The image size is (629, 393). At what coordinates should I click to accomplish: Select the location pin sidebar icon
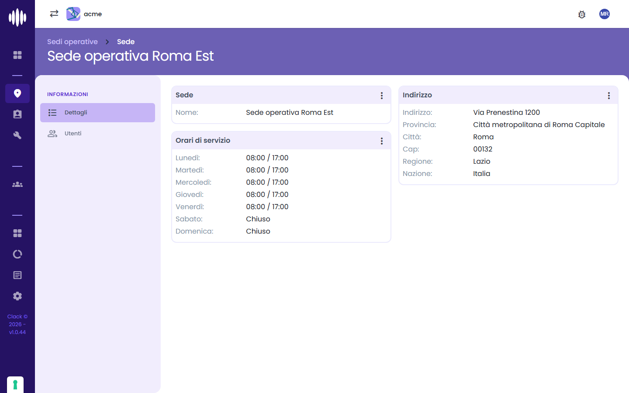click(17, 93)
